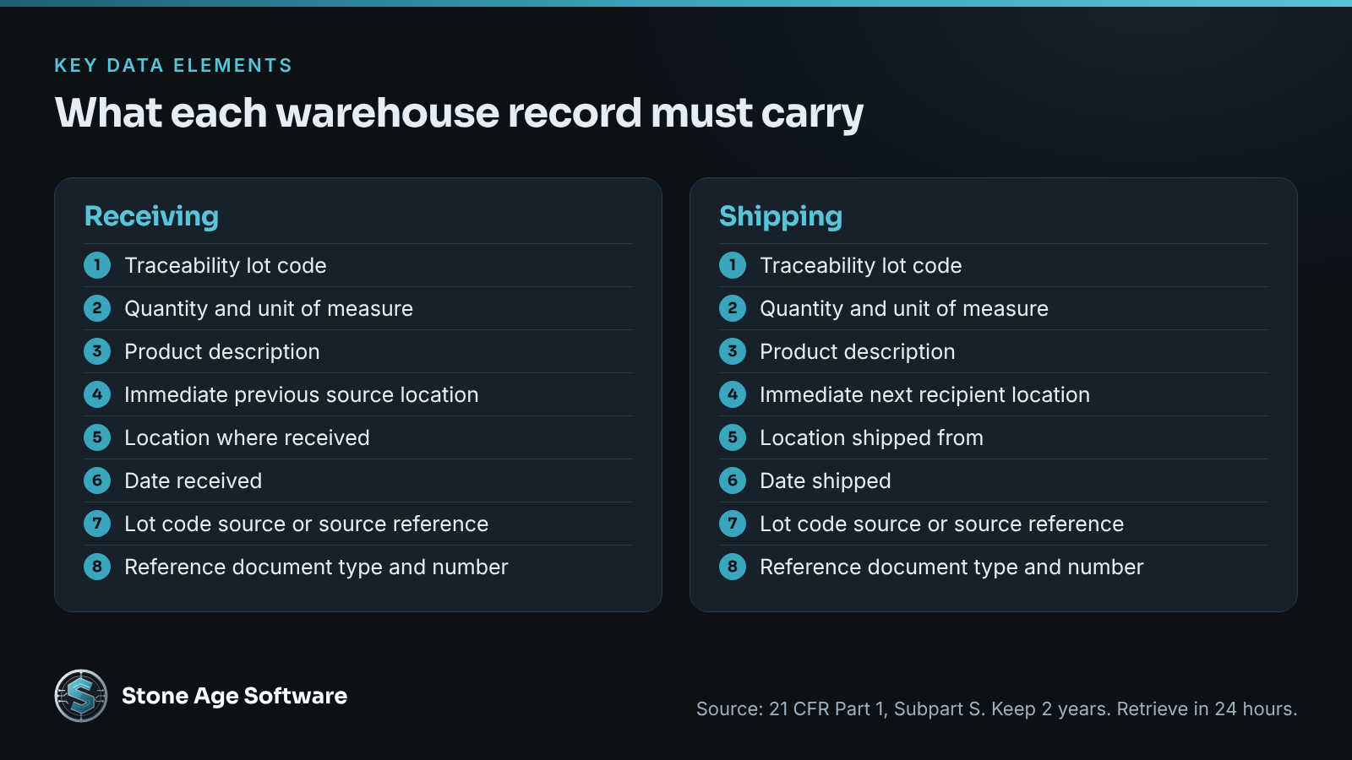
Task: Select badge 8 beside Receiving's Reference document row
Action: pos(97,567)
